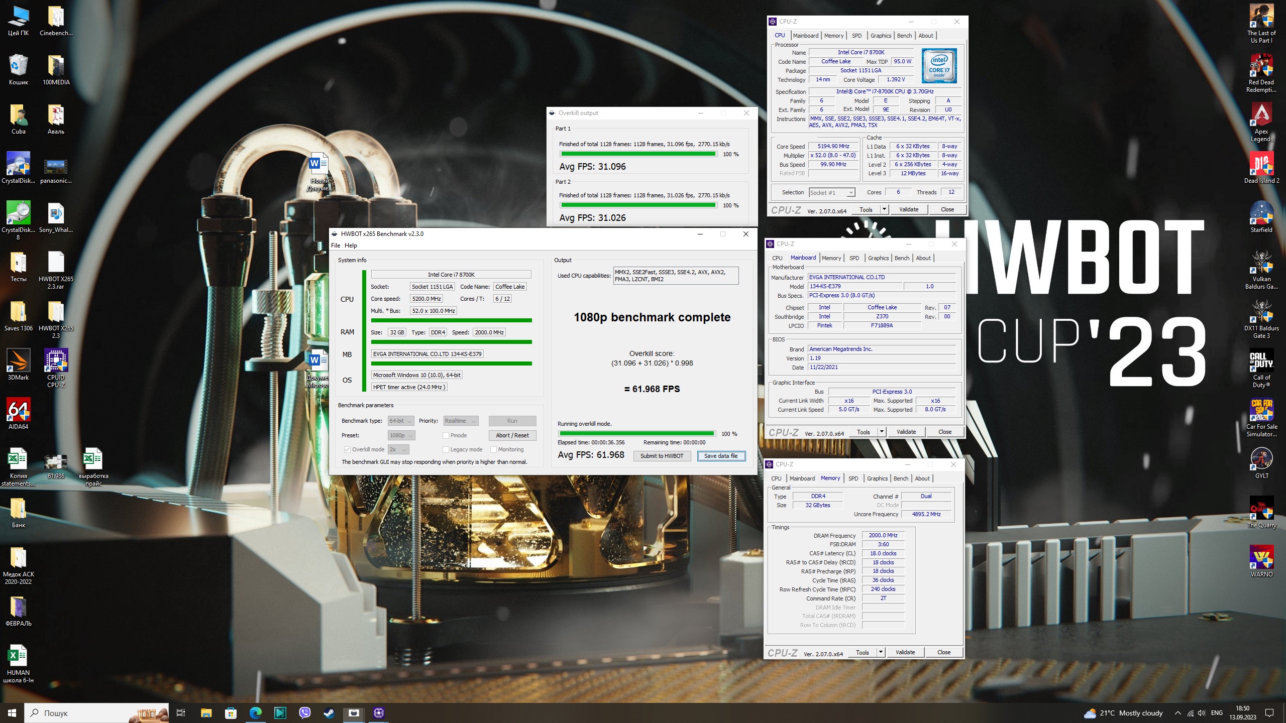The image size is (1286, 723).
Task: Click the Windows Start button
Action: pyautogui.click(x=12, y=712)
